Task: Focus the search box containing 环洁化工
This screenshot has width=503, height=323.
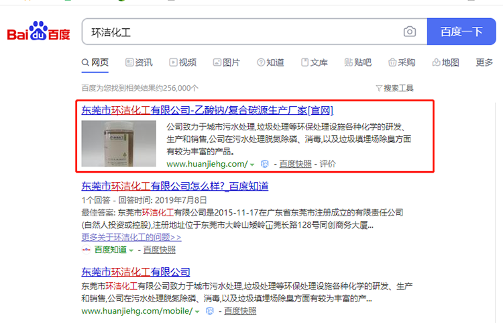Action: pyautogui.click(x=241, y=32)
